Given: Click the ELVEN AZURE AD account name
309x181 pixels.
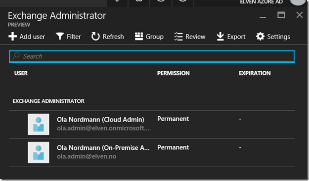Looking at the screenshot, I should [262, 2].
